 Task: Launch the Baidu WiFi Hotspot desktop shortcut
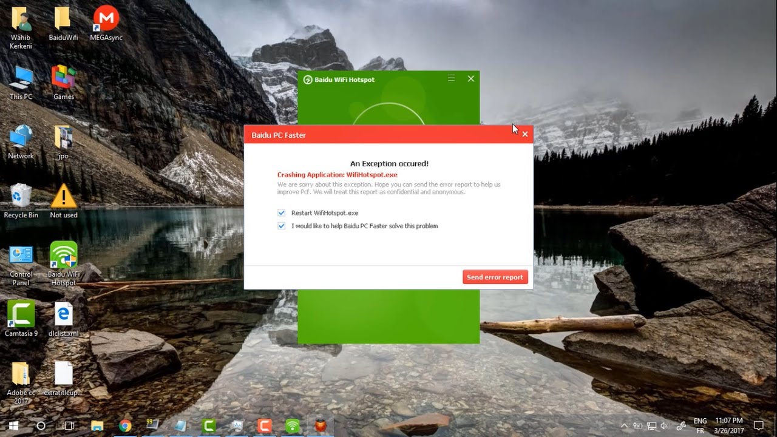(63, 265)
